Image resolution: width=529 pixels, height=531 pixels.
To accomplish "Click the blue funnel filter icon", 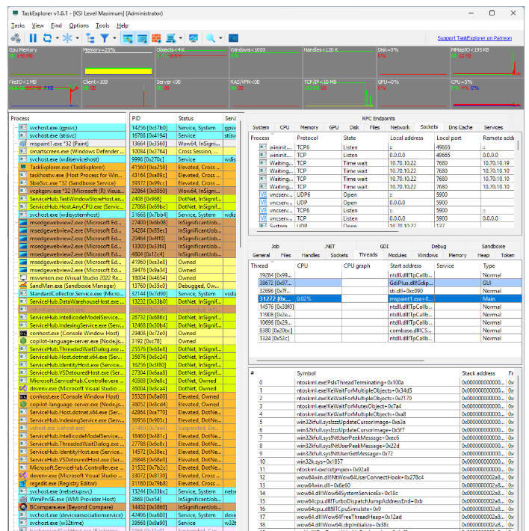I will pyautogui.click(x=105, y=38).
